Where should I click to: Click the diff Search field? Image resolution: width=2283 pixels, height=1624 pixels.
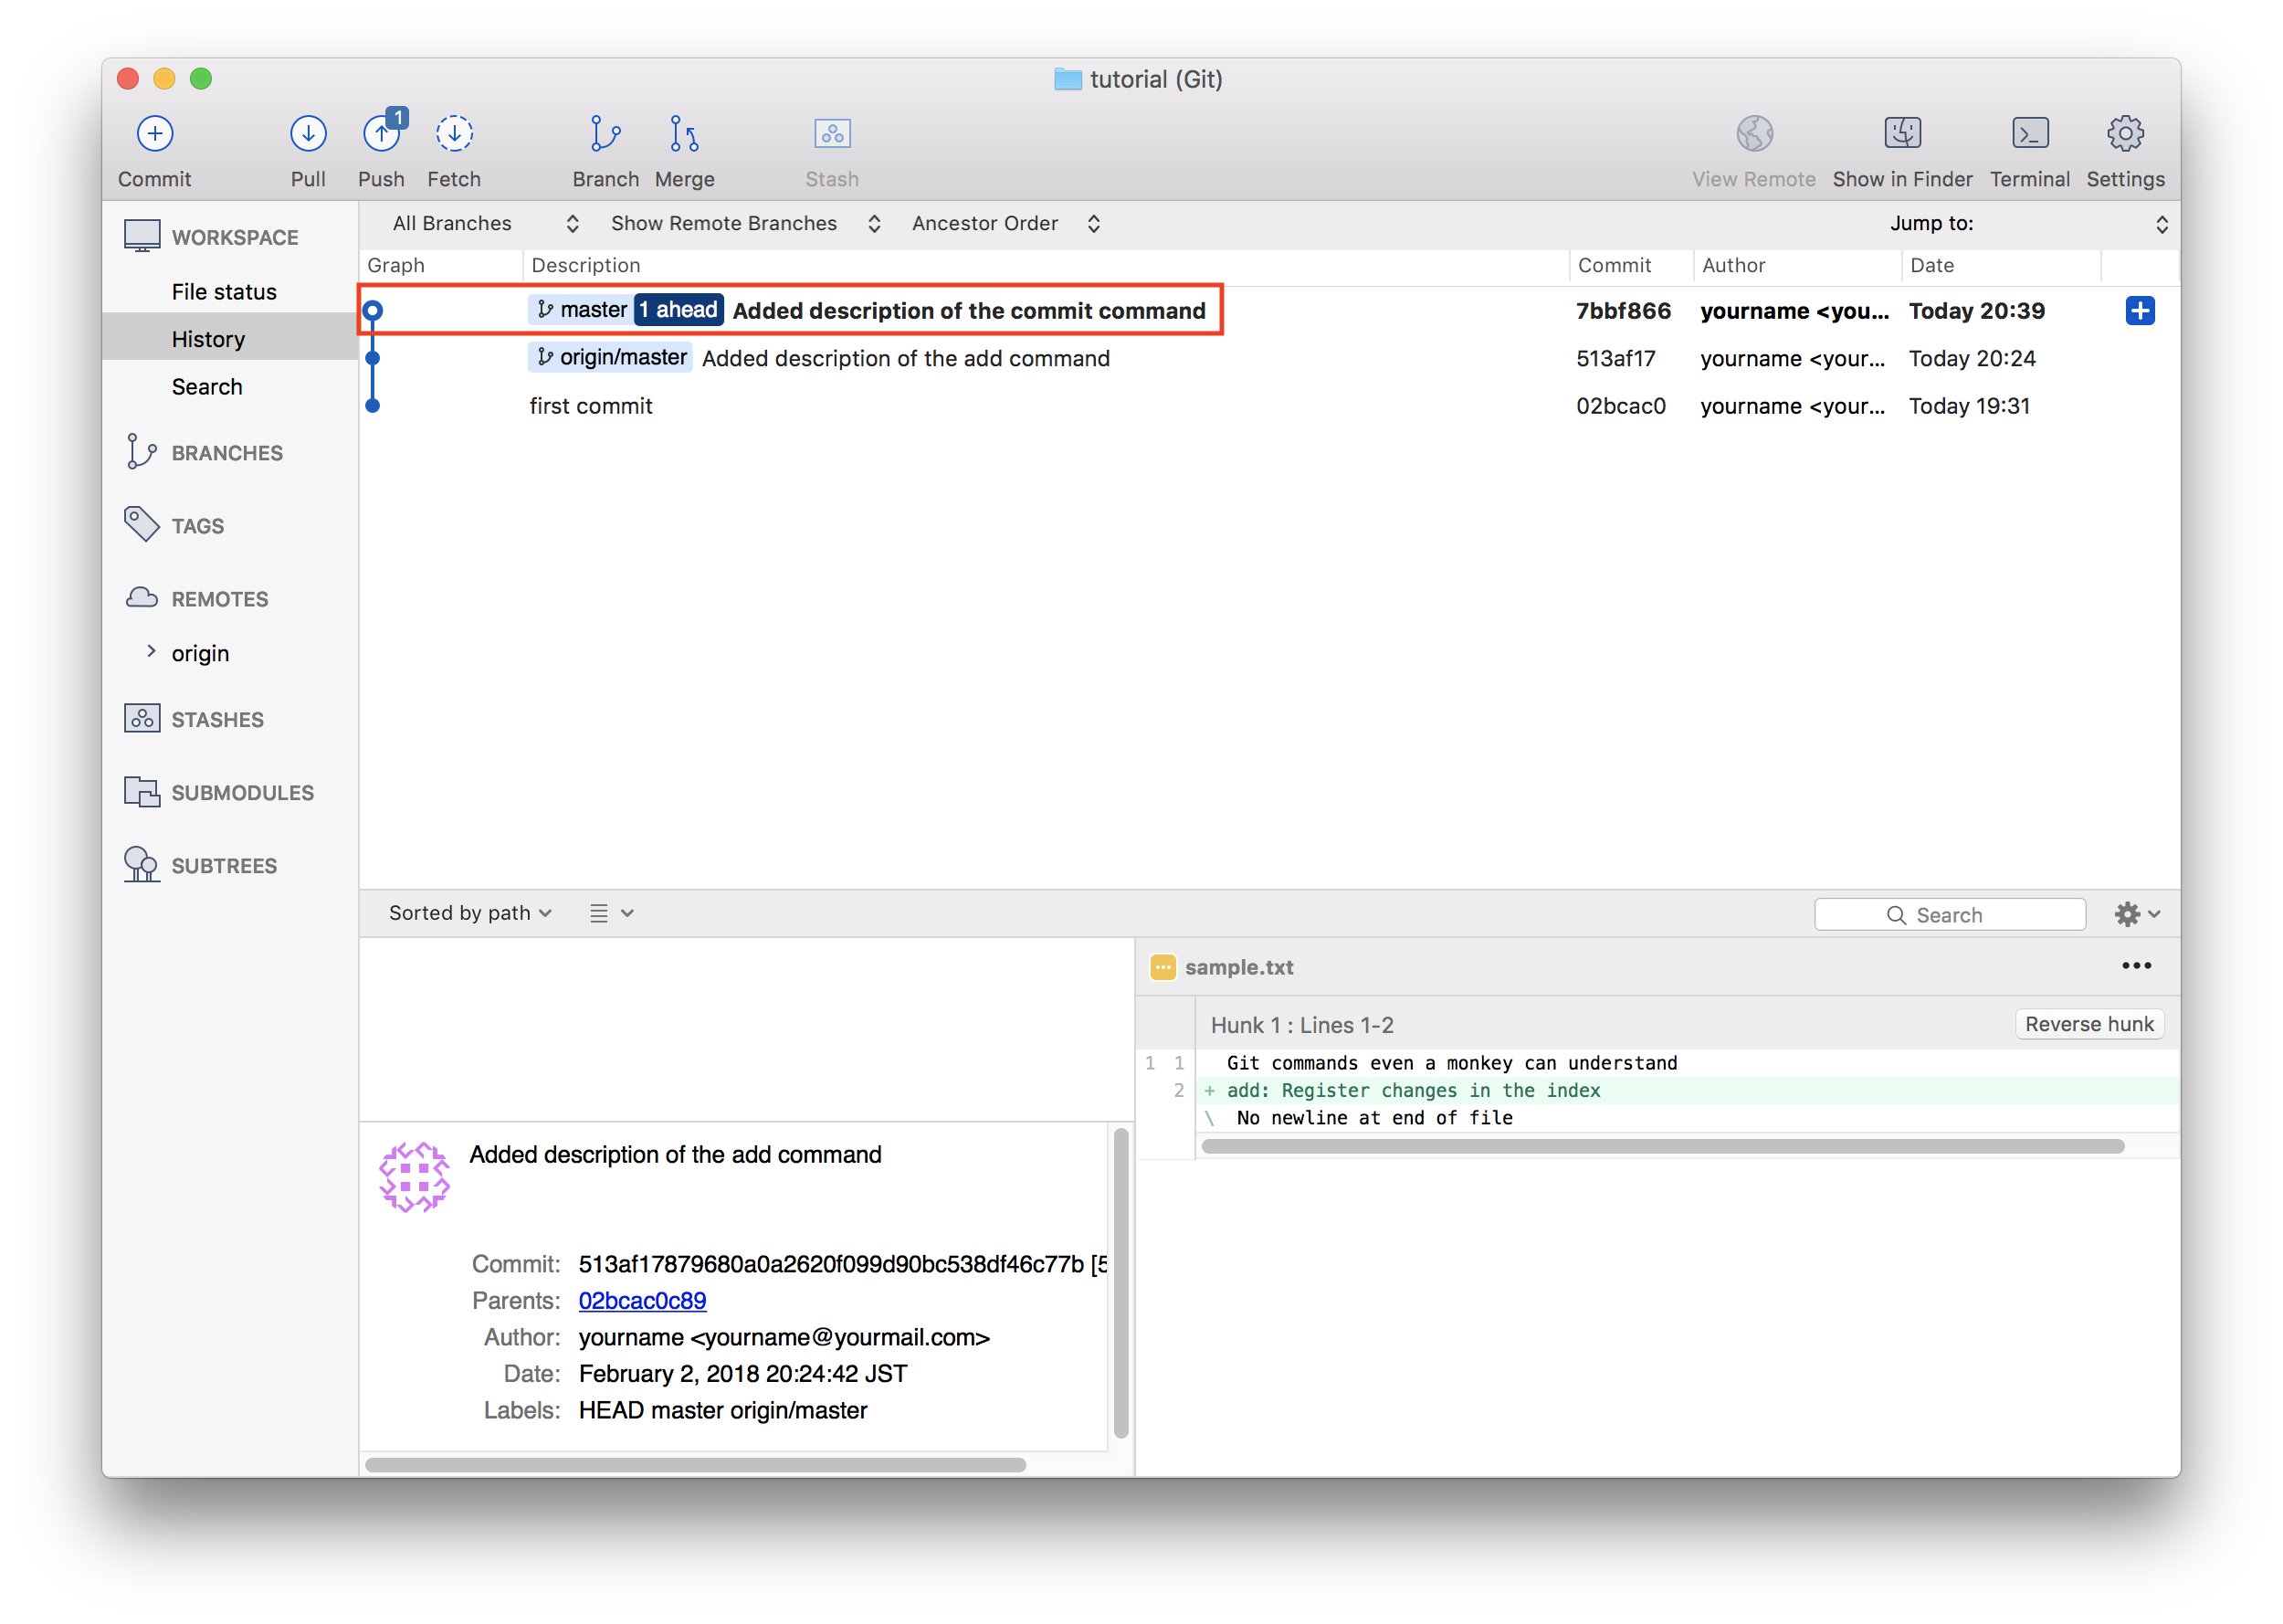point(1949,915)
